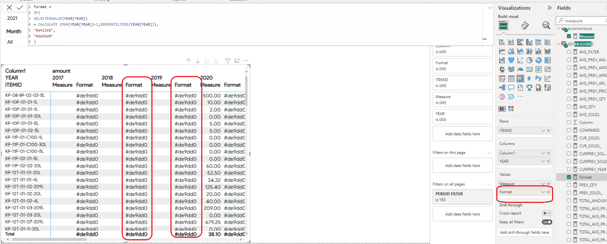Check the AVG_SOLDL field
The width and height of the screenshot is (607, 244).
click(x=569, y=114)
